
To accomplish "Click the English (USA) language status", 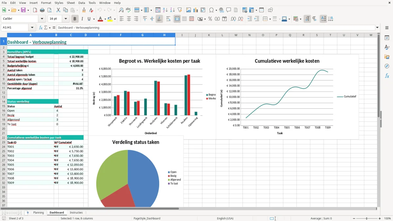I will (x=225, y=218).
